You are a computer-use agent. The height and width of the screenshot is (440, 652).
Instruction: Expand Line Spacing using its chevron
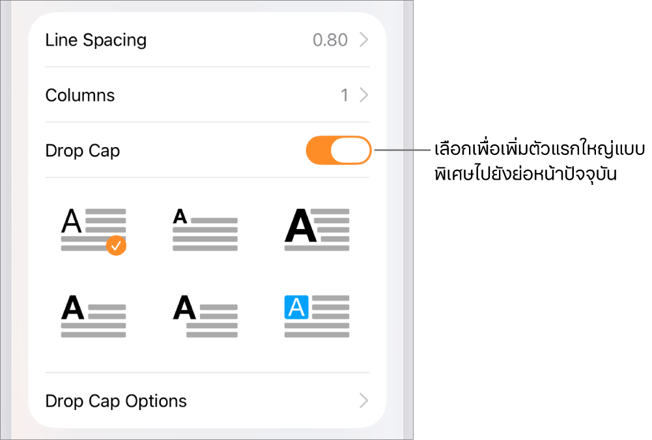click(x=364, y=40)
